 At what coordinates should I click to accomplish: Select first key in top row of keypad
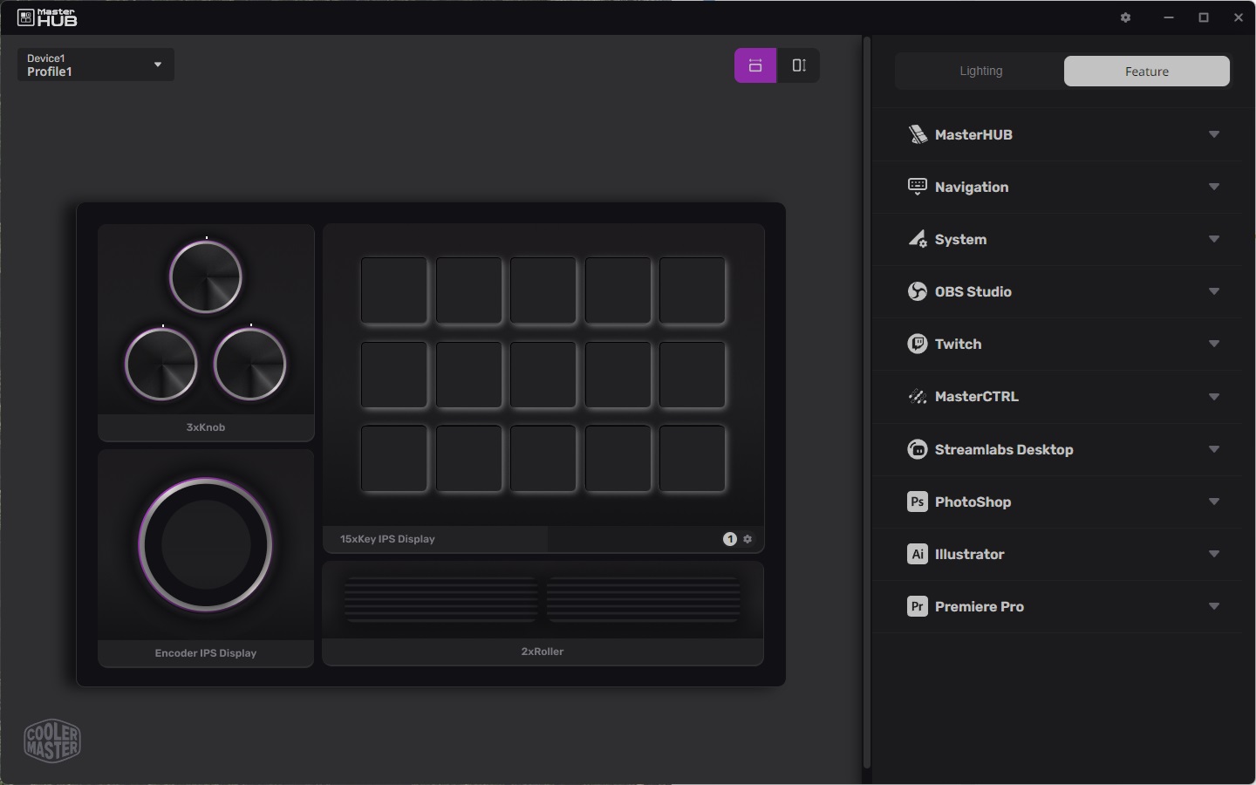pos(394,290)
